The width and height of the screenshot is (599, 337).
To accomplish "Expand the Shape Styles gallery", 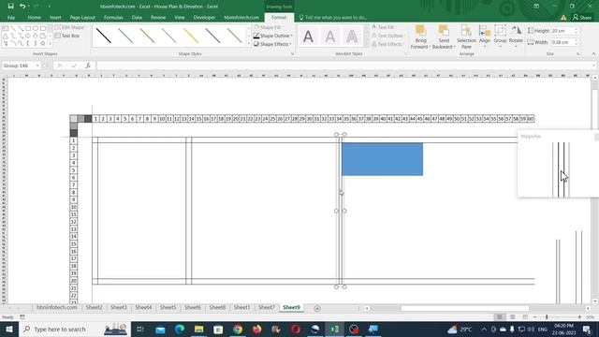I will (x=249, y=44).
